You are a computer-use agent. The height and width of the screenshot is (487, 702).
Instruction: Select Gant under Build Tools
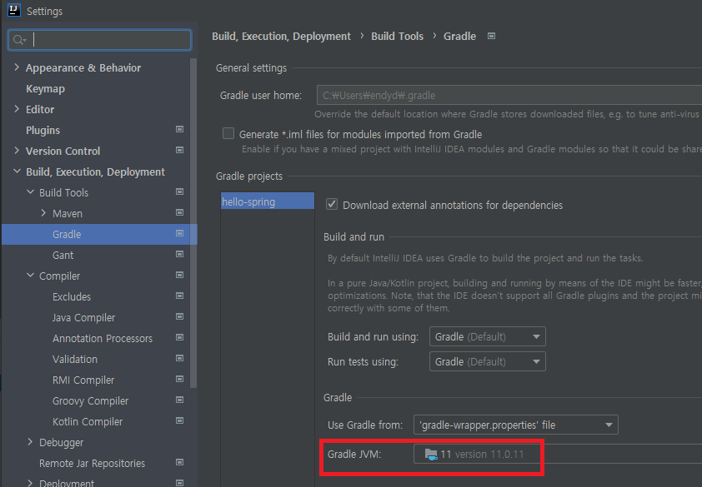(63, 256)
